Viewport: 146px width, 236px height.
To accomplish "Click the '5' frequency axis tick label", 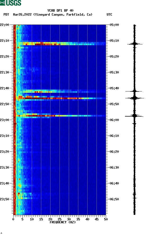I will [x=22, y=219].
